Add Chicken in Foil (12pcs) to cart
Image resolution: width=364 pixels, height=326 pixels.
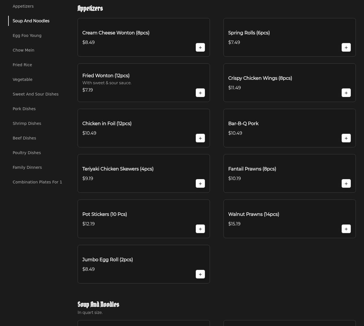click(200, 138)
